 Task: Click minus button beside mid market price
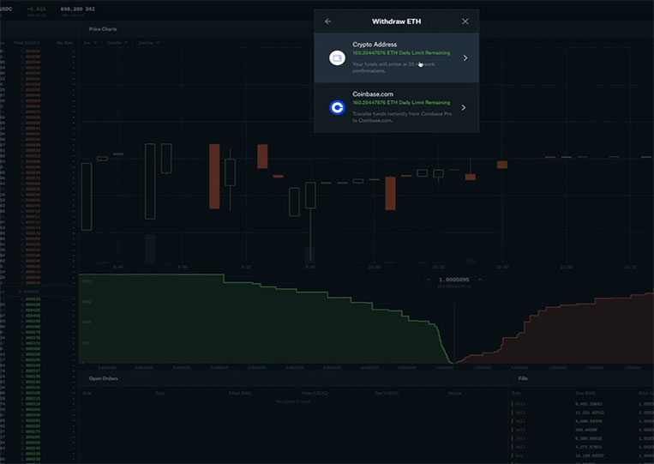[x=429, y=280]
